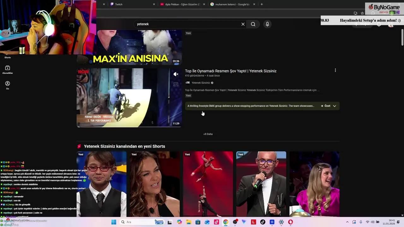Open black TikTok icon on taskbar

point(263,222)
